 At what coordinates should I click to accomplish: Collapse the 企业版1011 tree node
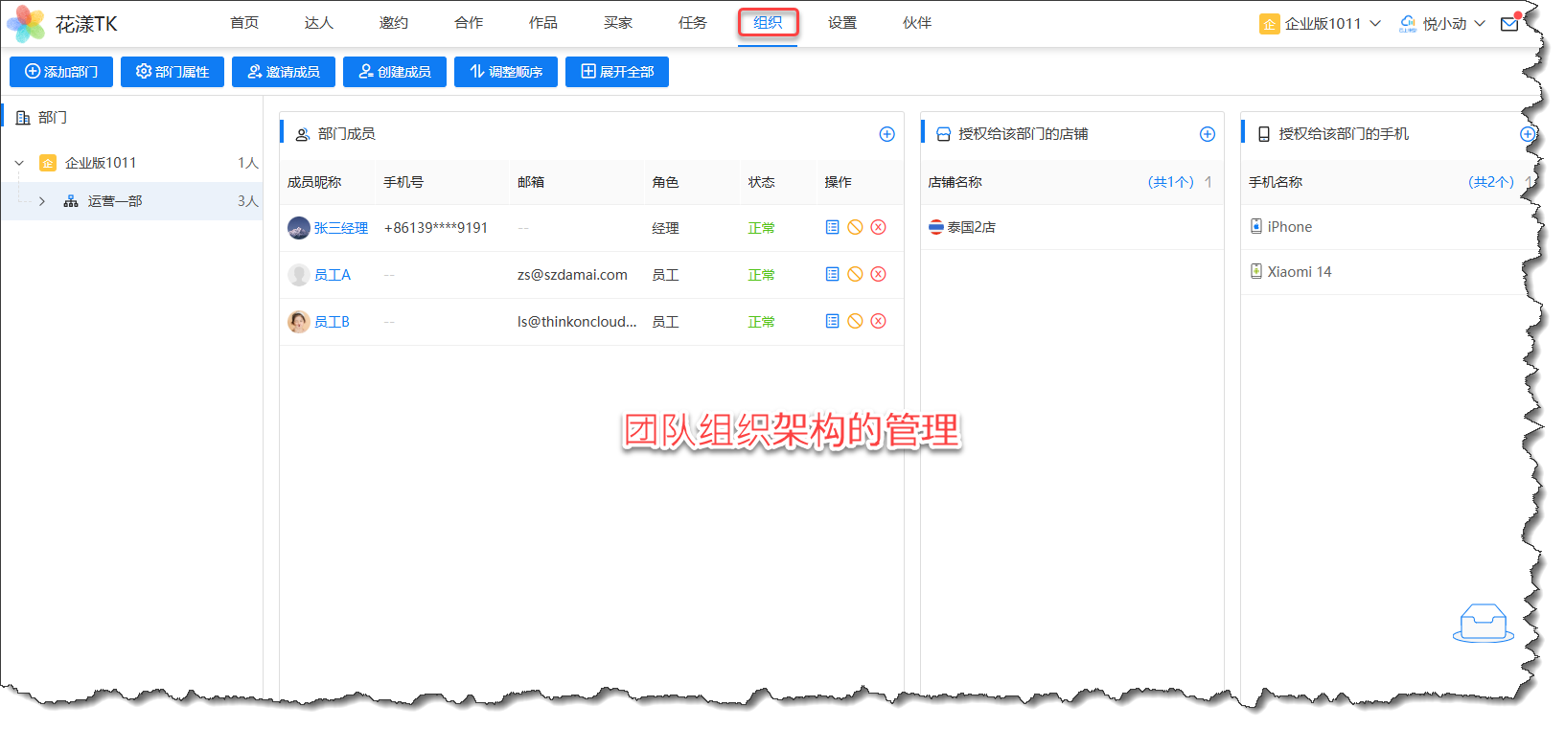pos(19,163)
